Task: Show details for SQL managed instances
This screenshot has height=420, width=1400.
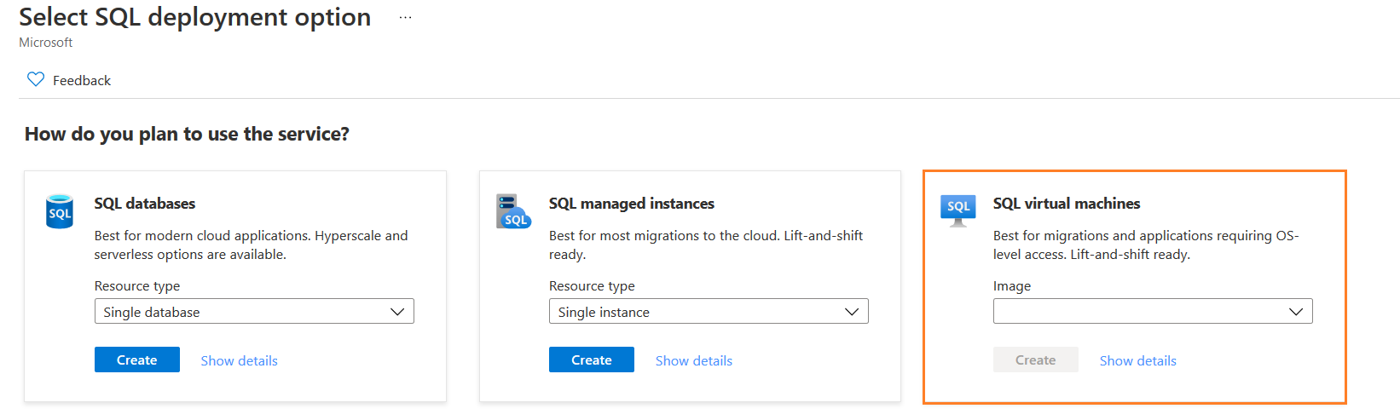Action: click(694, 361)
